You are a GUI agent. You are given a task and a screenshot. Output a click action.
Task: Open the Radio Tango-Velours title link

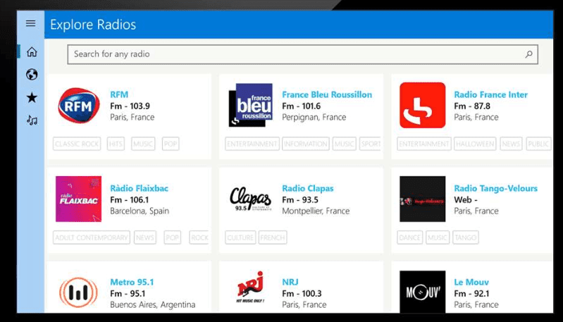click(x=495, y=188)
